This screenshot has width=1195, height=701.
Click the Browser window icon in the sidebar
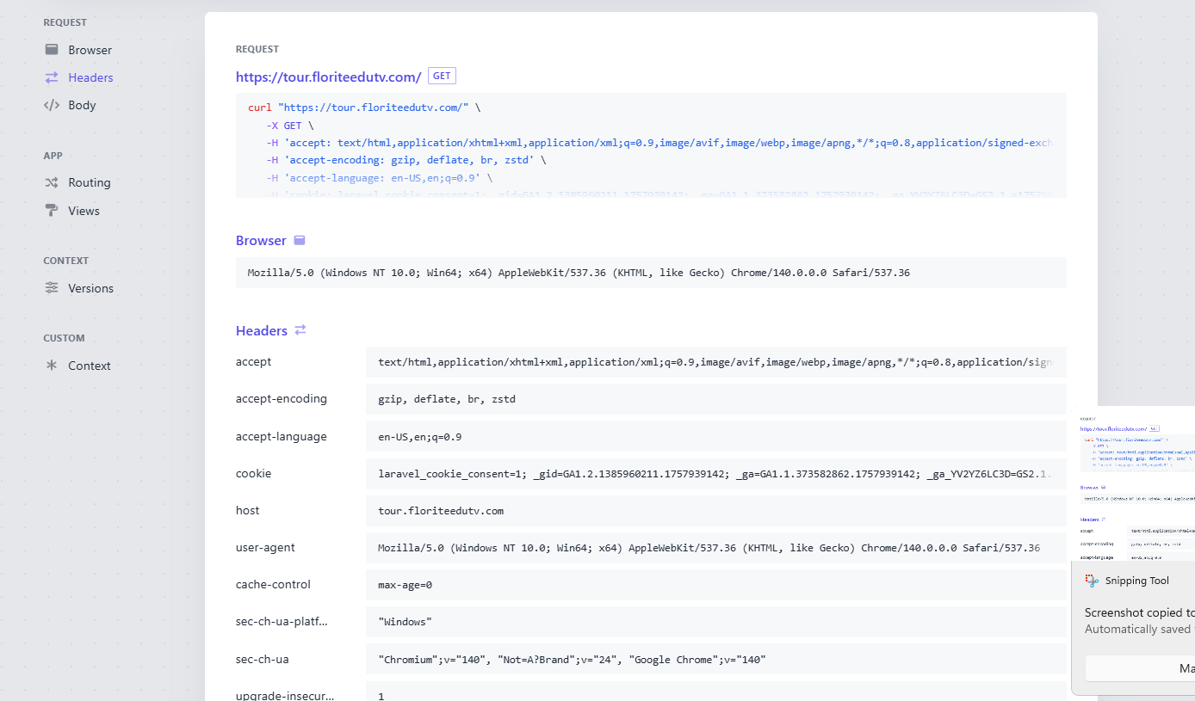[x=52, y=50]
